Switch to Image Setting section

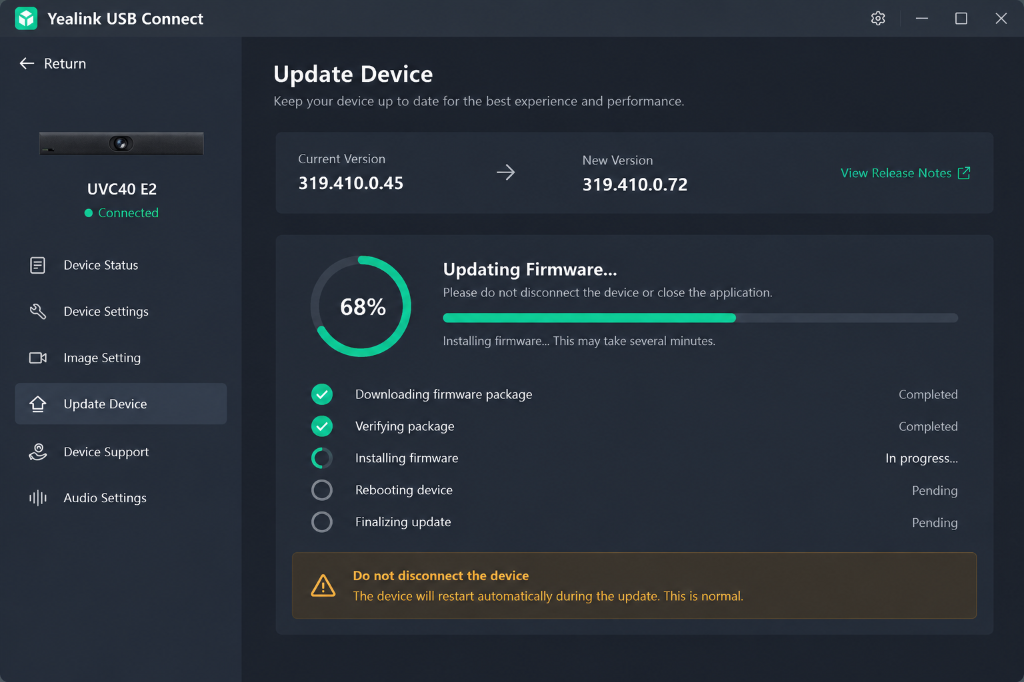point(121,358)
